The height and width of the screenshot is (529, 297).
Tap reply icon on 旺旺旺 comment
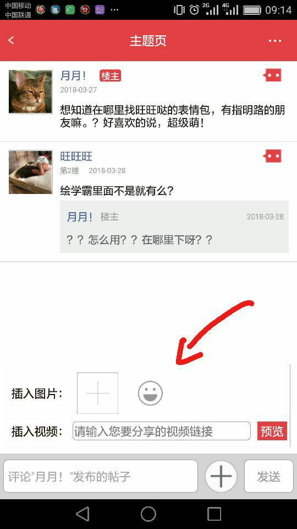pos(272,156)
